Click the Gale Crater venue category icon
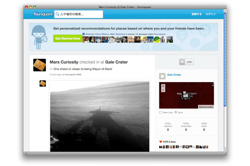 point(162,76)
